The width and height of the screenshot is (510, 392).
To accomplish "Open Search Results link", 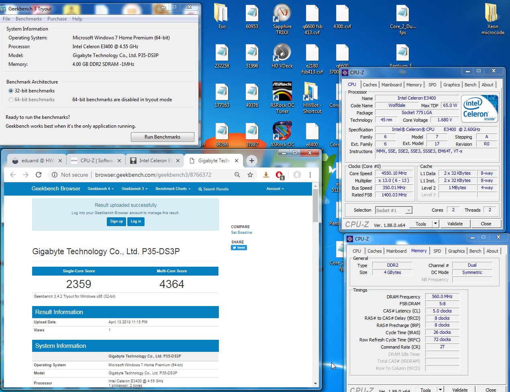I will (214, 189).
